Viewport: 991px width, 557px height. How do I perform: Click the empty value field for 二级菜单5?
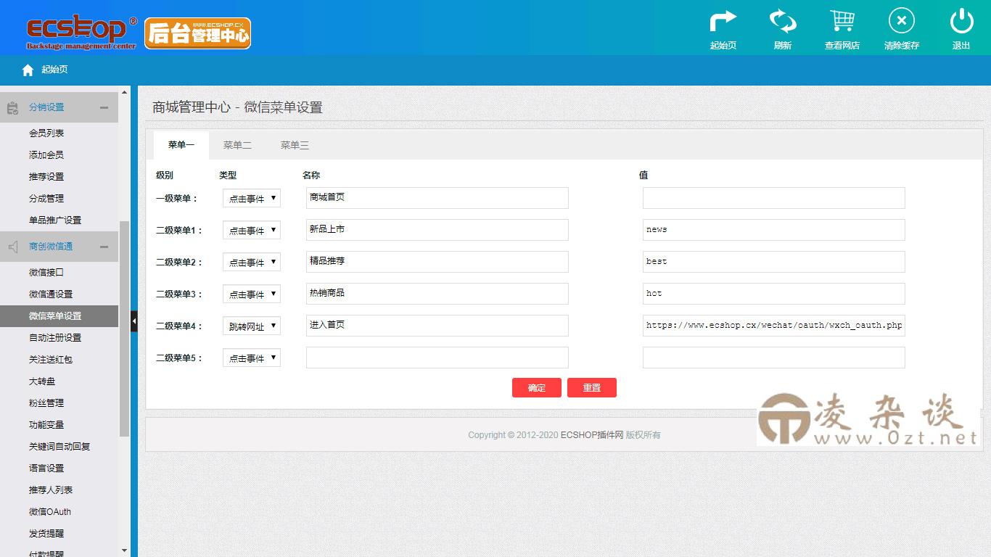(774, 358)
